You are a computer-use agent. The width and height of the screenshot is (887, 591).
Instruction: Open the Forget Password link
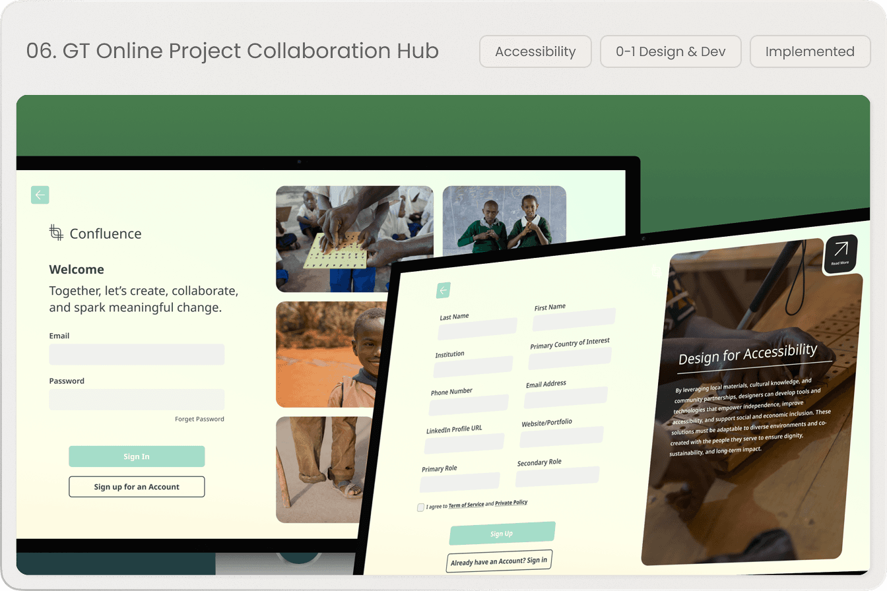pyautogui.click(x=199, y=419)
